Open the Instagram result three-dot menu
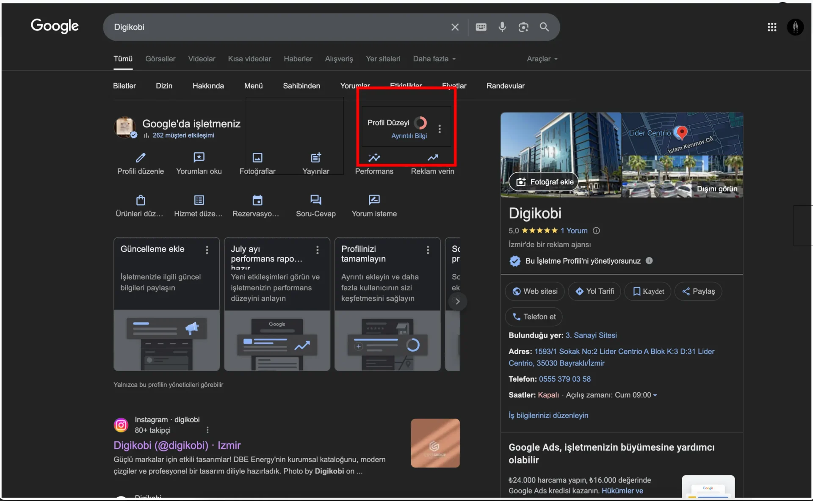The height and width of the screenshot is (501, 813). click(207, 430)
